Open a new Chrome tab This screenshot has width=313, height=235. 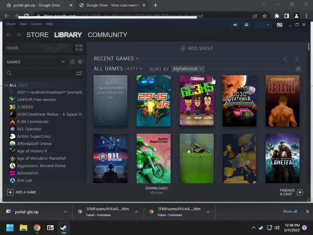coord(156,5)
